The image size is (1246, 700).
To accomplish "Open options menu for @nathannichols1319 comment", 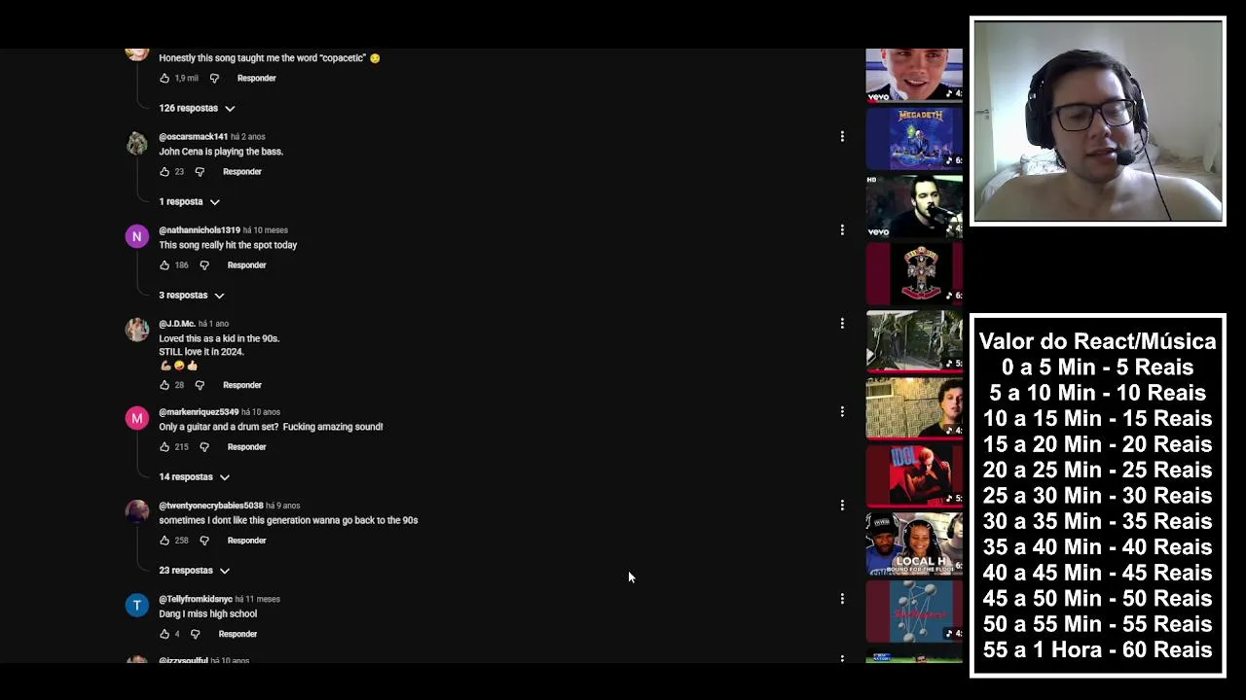I will (842, 230).
